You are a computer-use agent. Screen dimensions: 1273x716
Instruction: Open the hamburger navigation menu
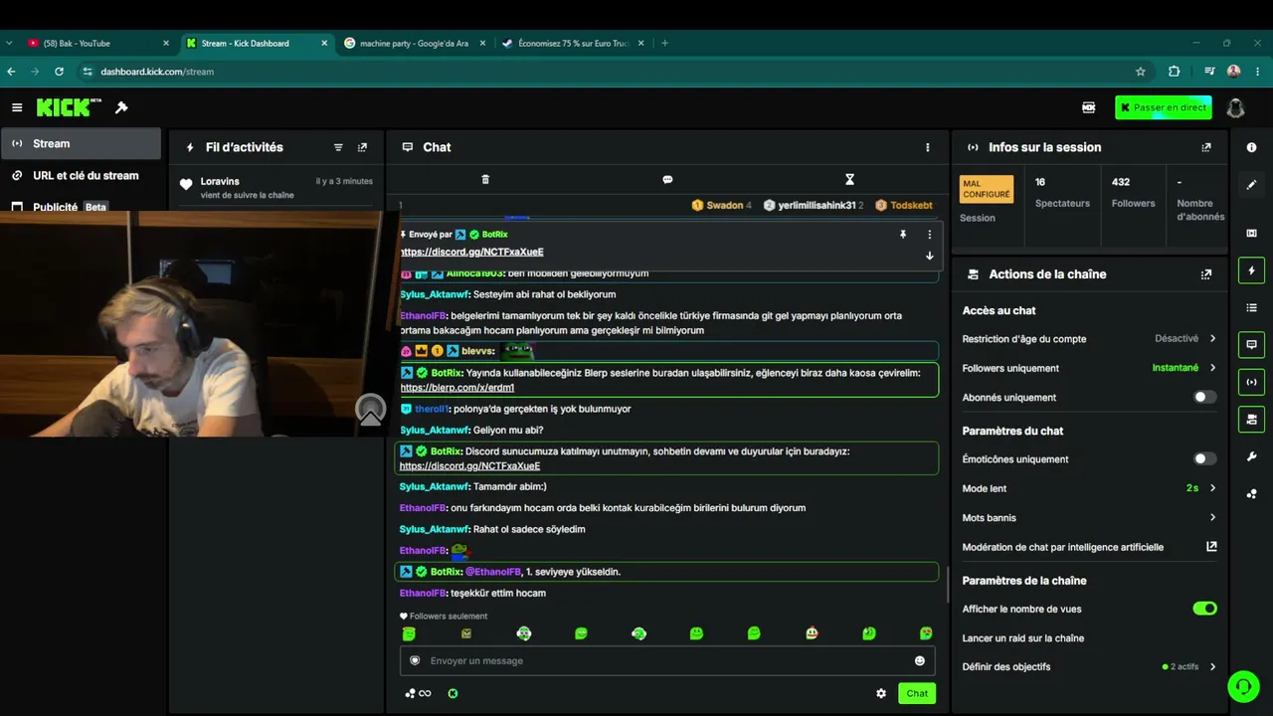pyautogui.click(x=17, y=107)
